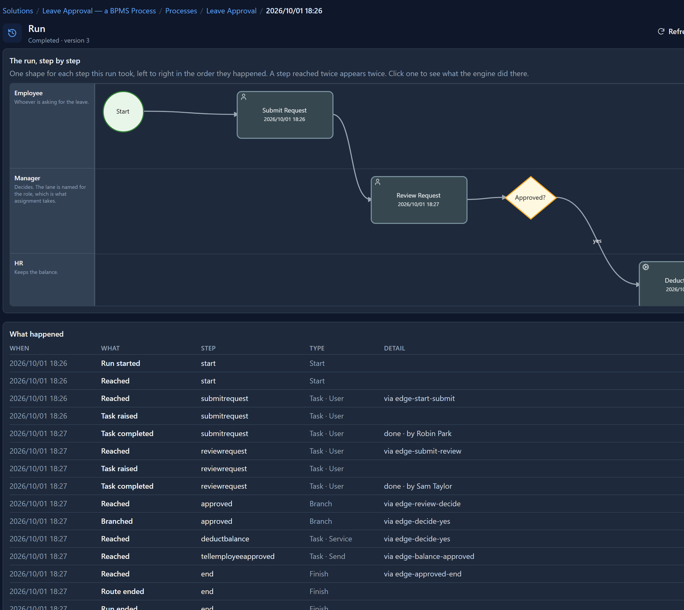684x610 pixels.
Task: Click the Approved? diamond gateway
Action: point(530,198)
